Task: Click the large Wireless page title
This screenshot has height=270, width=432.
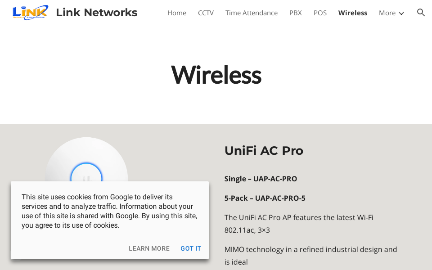Action: tap(216, 75)
